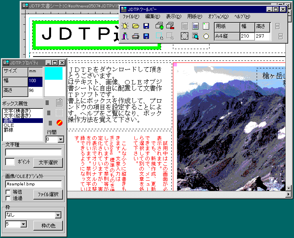Screen dimensions: 294x238
Task: Click the document's vertical scrollbar down arrow
Action: click(x=288, y=188)
